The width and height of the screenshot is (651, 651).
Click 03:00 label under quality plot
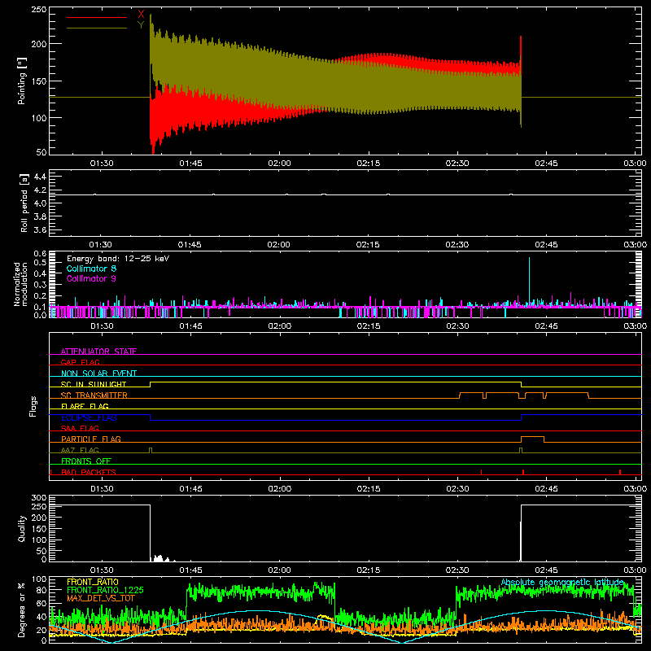[635, 570]
